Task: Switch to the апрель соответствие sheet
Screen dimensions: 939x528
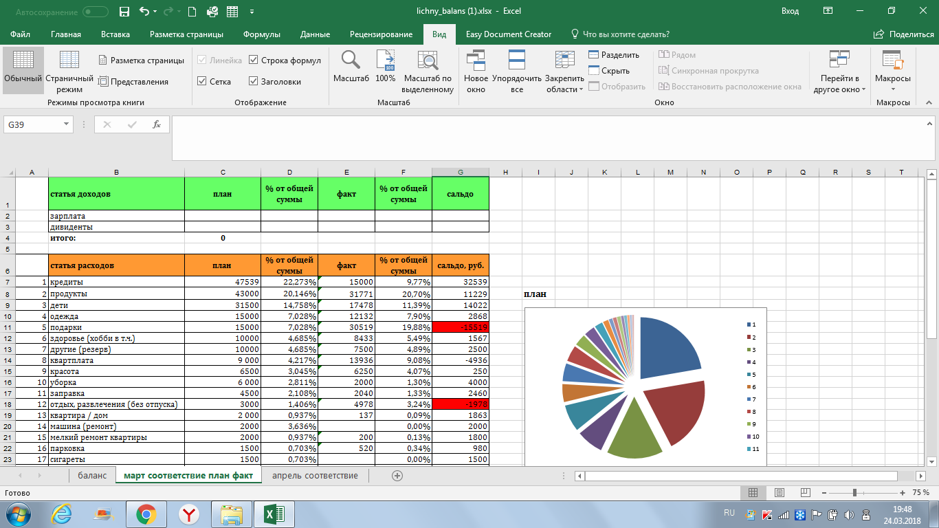Action: pos(315,475)
